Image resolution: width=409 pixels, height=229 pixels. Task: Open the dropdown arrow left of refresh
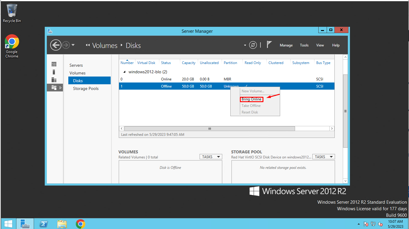click(245, 46)
